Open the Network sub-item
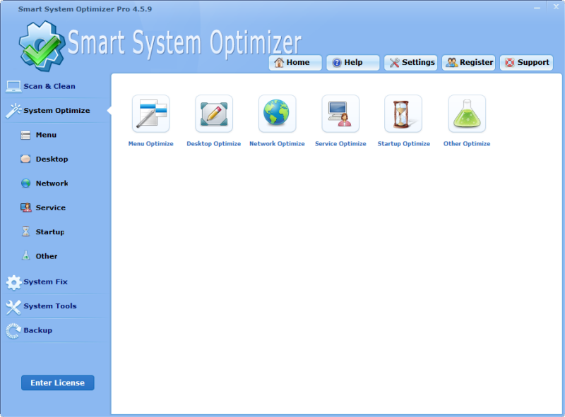Screen dimensions: 565x417 click(x=52, y=183)
